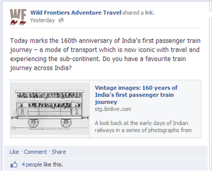
Task: Click Comment under the post
Action: pos(35,152)
